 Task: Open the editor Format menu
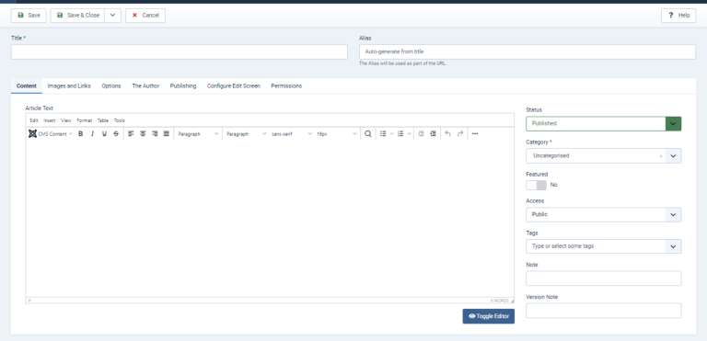85,120
